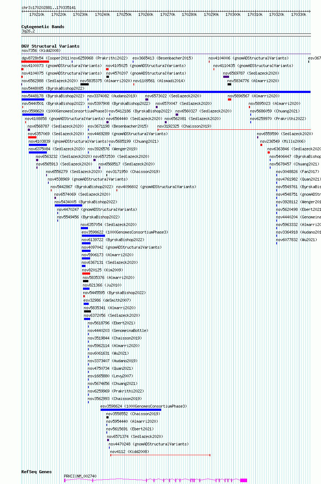Click the red bar under nsv5896567

coord(229,99)
